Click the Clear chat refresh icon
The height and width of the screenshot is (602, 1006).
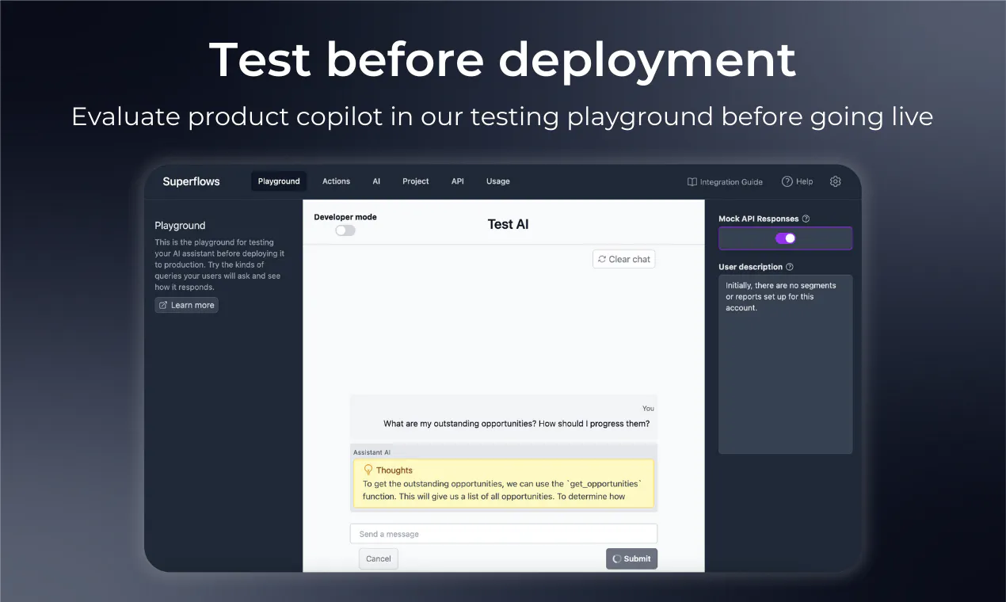click(602, 259)
